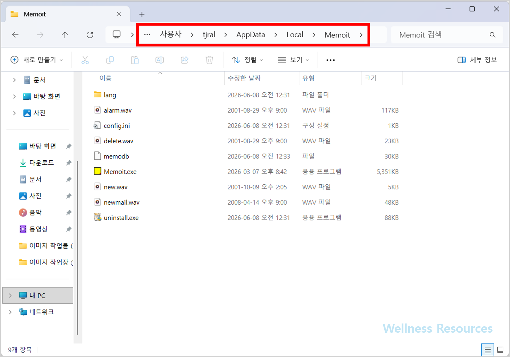
Task: Click the Share icon in toolbar
Action: 185,60
